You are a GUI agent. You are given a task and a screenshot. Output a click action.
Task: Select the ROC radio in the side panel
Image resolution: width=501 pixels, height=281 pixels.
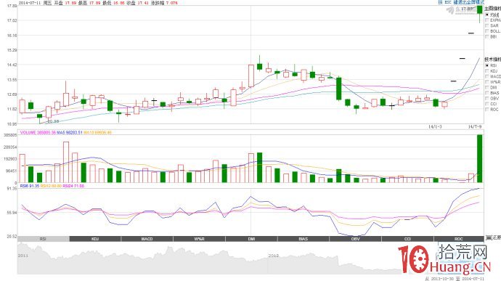pyautogui.click(x=487, y=109)
